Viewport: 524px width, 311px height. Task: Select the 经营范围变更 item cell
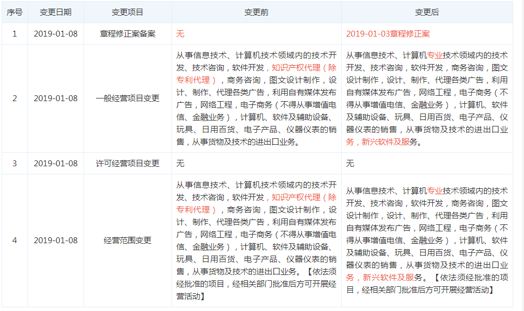tap(127, 241)
